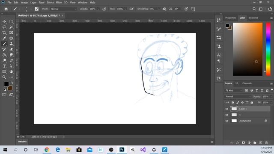Hide Layer 1 visibility eye
The image size is (274, 154).
coord(226,109)
